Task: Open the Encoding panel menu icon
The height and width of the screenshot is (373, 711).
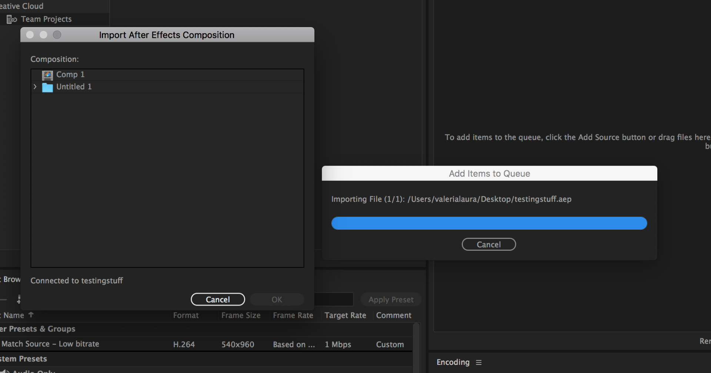Action: (x=479, y=363)
